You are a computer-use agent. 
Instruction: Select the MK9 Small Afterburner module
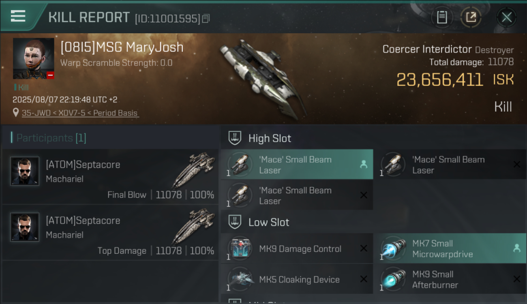tap(450, 279)
